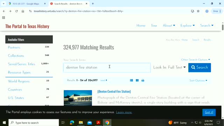The width and height of the screenshot is (224, 126).
Task: Reload the page in browser
Action: tap(16, 11)
